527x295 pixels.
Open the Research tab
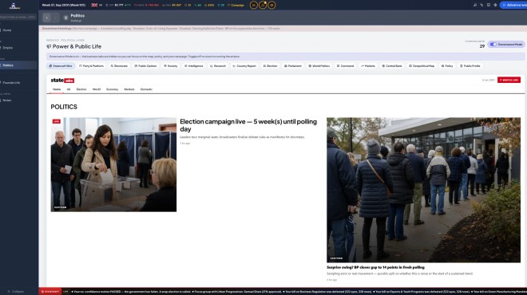[218, 66]
